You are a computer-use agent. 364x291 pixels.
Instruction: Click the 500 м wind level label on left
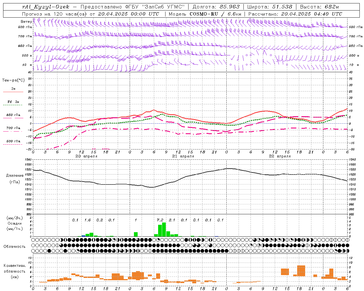(x=27, y=56)
